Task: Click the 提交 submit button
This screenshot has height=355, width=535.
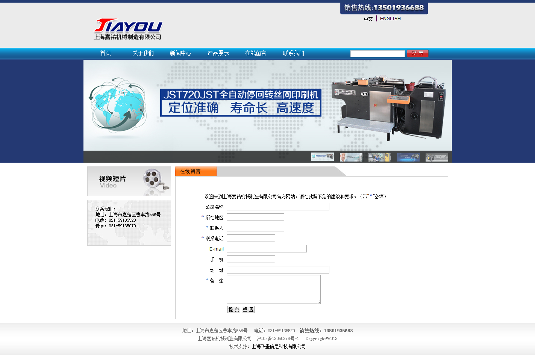Action: pos(233,310)
